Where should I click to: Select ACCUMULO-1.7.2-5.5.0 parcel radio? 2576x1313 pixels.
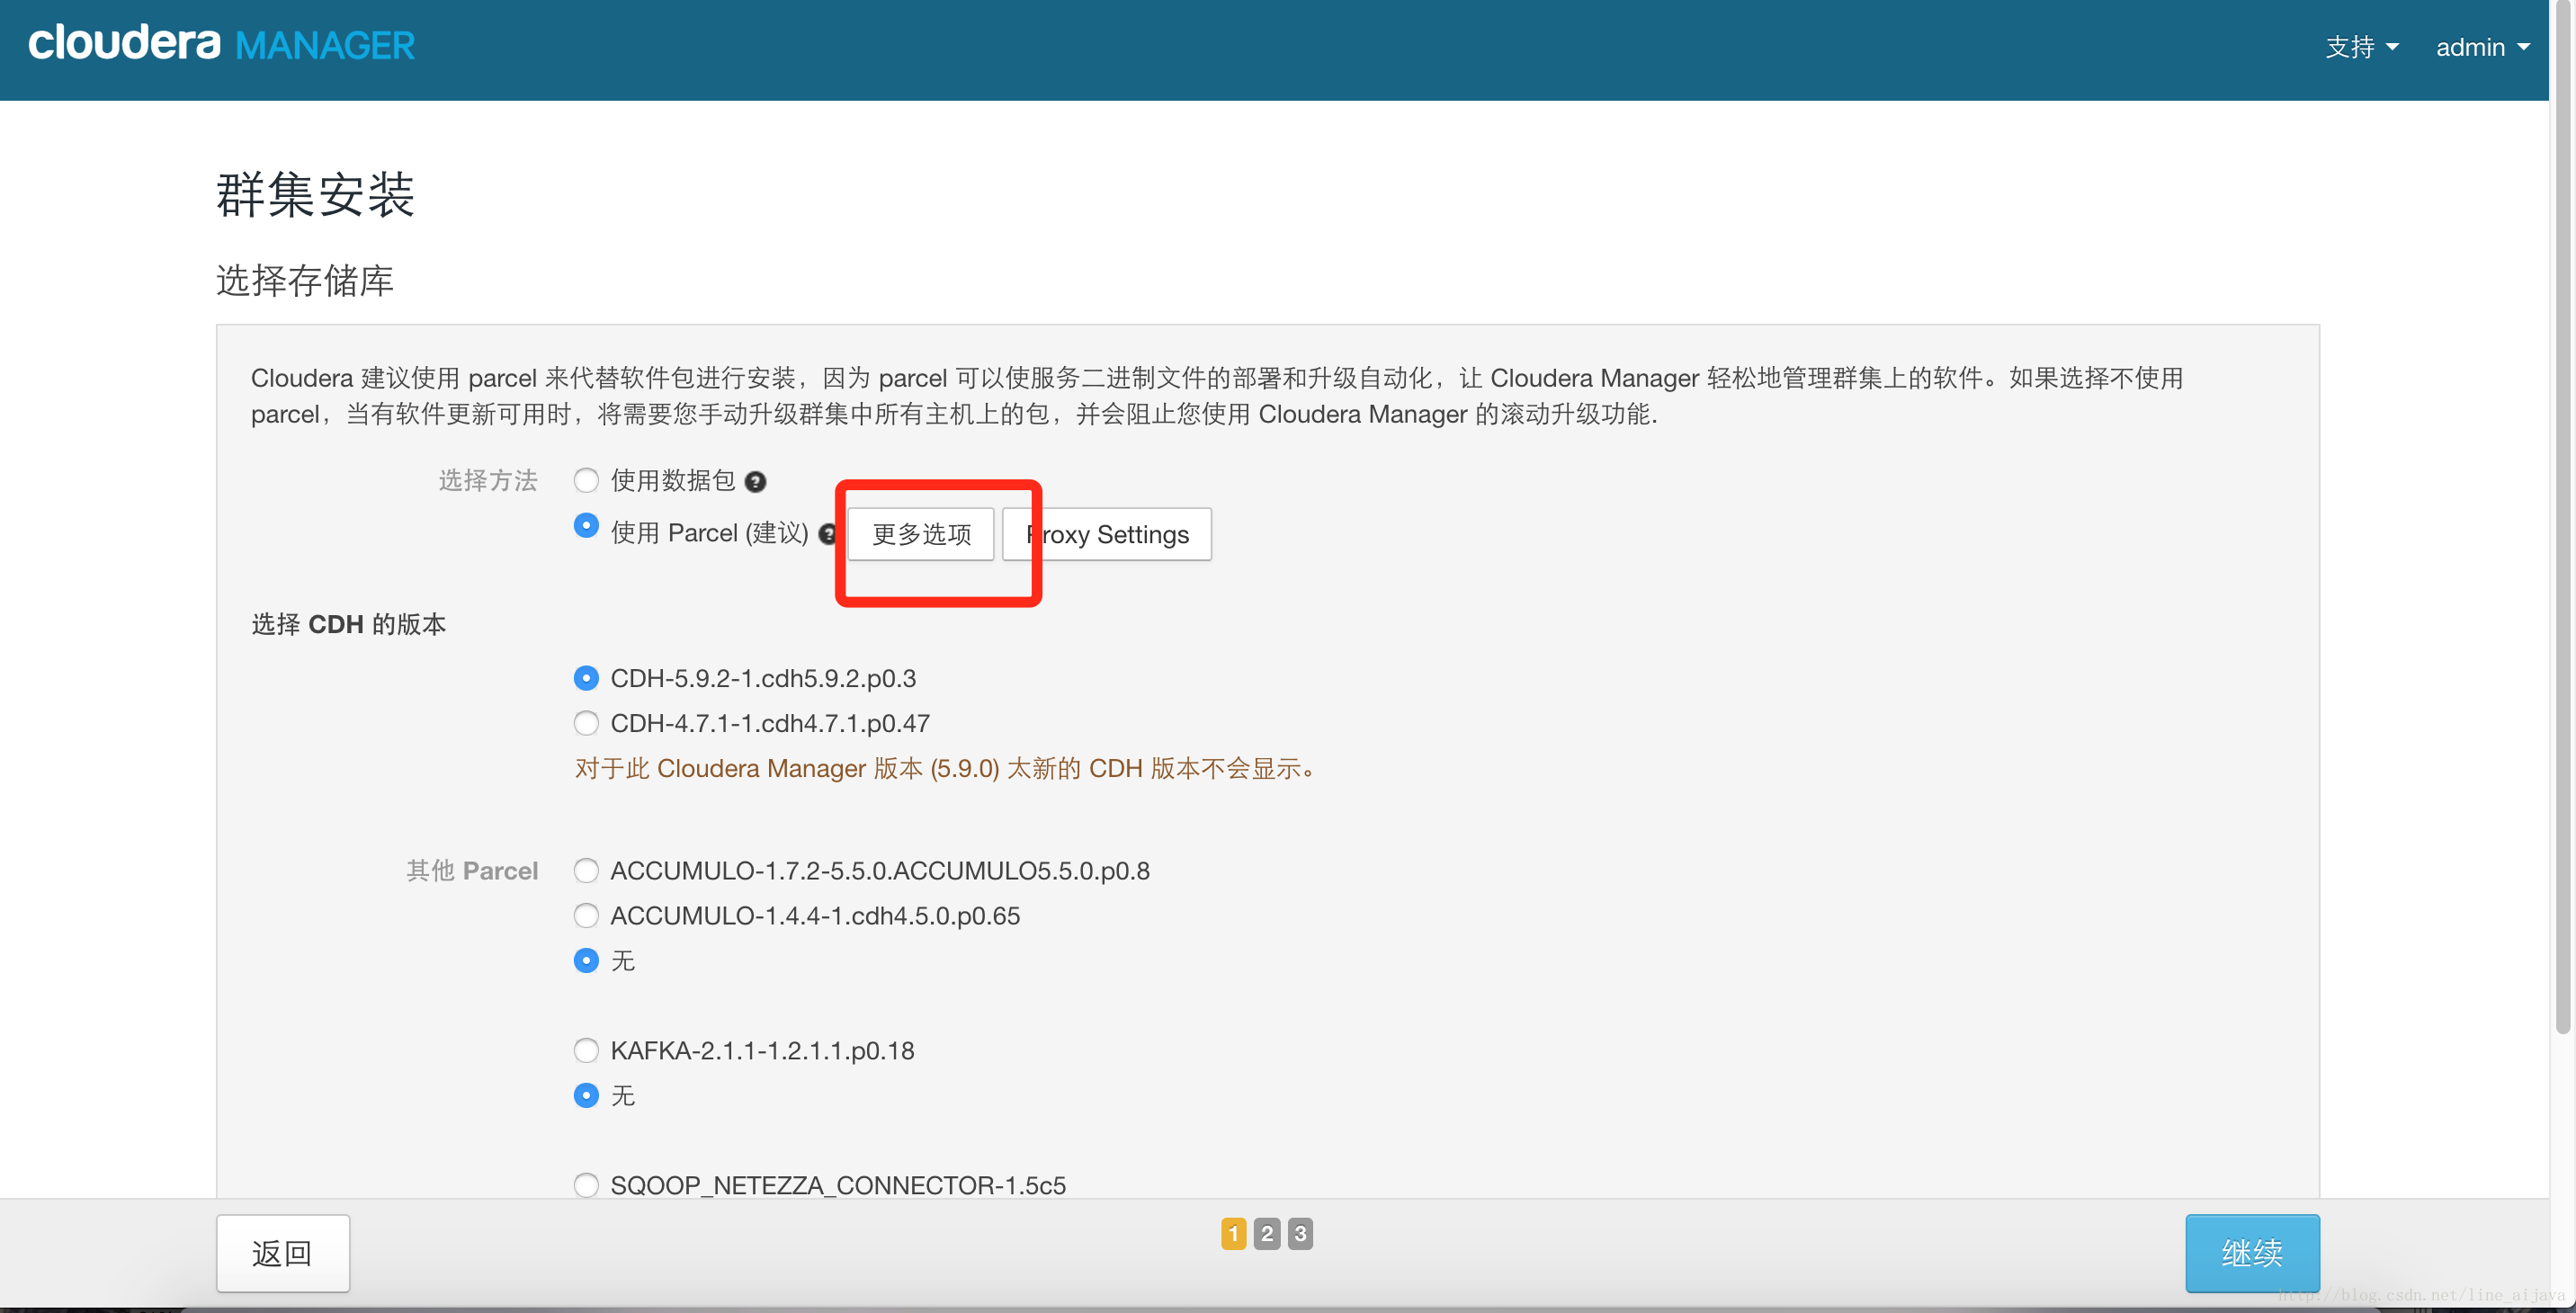click(586, 871)
